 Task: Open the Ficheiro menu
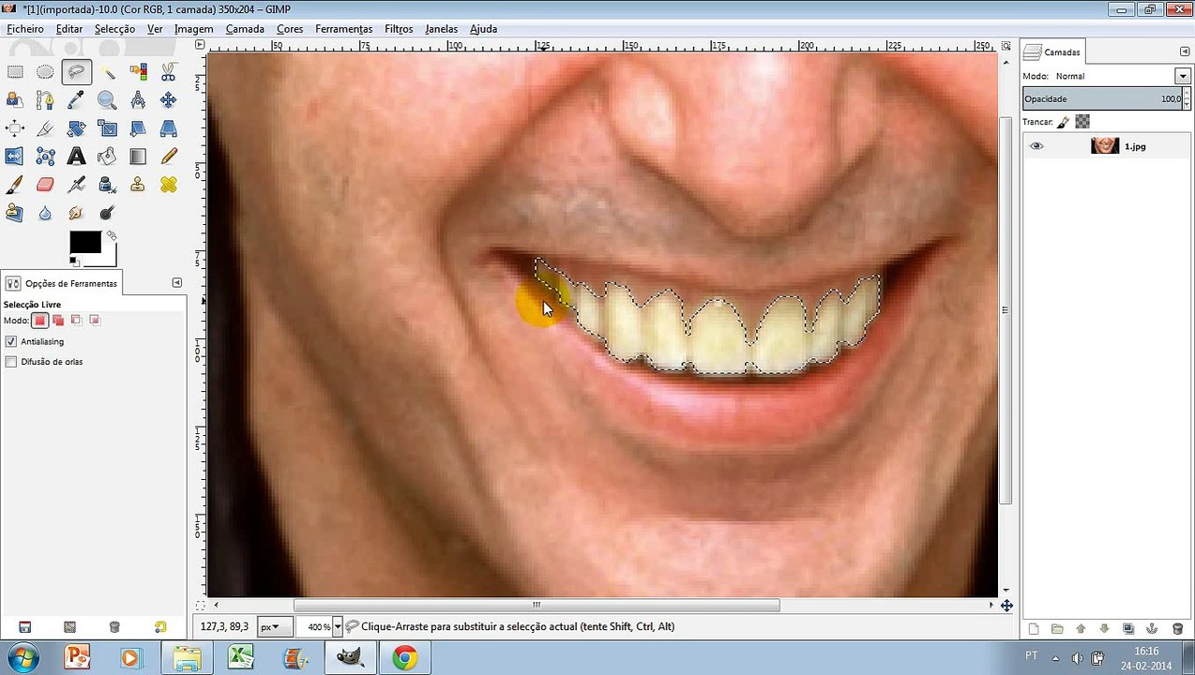(x=25, y=29)
